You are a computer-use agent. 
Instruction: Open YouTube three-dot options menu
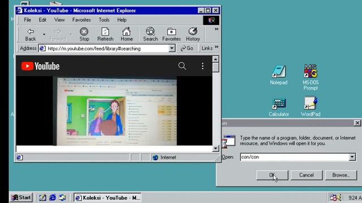point(202,66)
